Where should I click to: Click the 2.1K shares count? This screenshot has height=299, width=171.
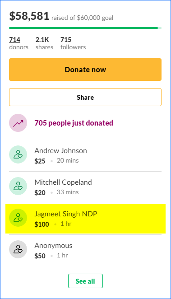click(42, 40)
